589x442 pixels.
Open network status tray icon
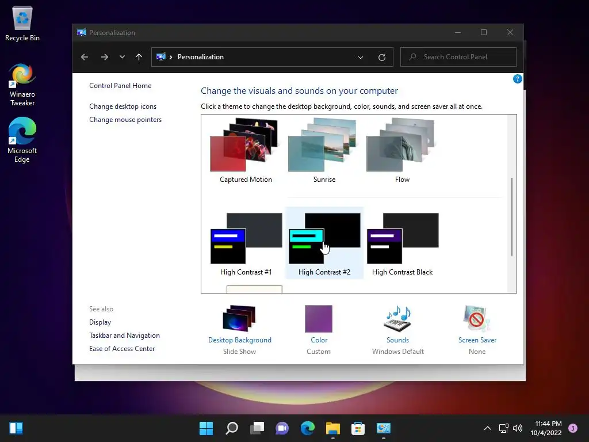click(x=503, y=428)
